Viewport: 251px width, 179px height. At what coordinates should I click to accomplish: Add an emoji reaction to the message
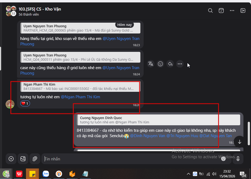[160, 64]
